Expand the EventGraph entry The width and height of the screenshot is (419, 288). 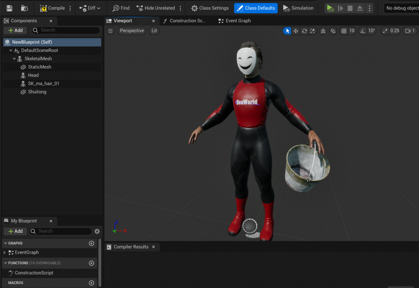(x=5, y=252)
